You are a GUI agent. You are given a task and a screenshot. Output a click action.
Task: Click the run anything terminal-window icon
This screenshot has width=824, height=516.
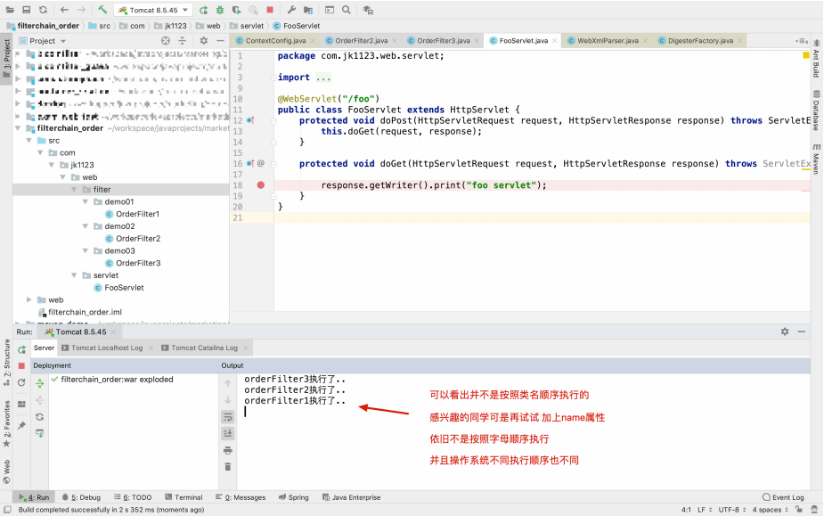point(330,10)
